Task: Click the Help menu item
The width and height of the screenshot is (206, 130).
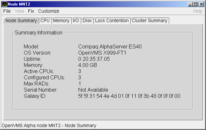Action: pyautogui.click(x=198, y=11)
